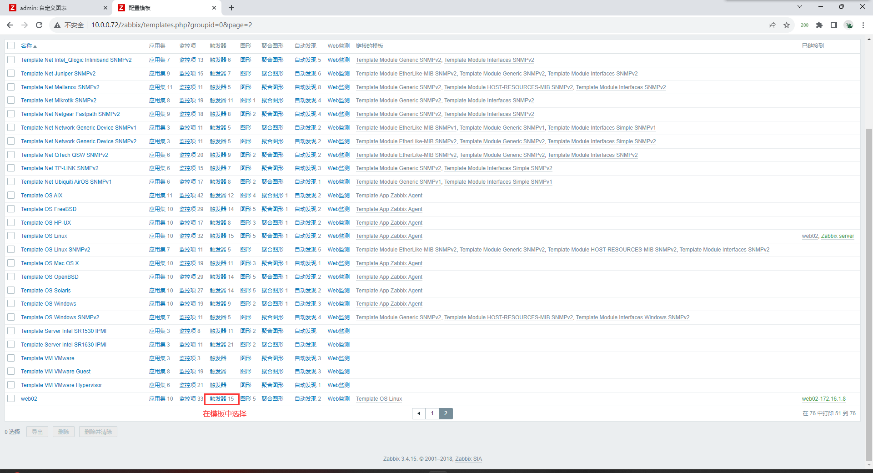The height and width of the screenshot is (473, 873).
Task: Open the web02 template name link
Action: pos(29,399)
